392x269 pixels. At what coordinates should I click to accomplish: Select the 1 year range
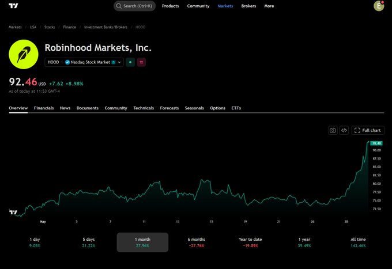[304, 243]
